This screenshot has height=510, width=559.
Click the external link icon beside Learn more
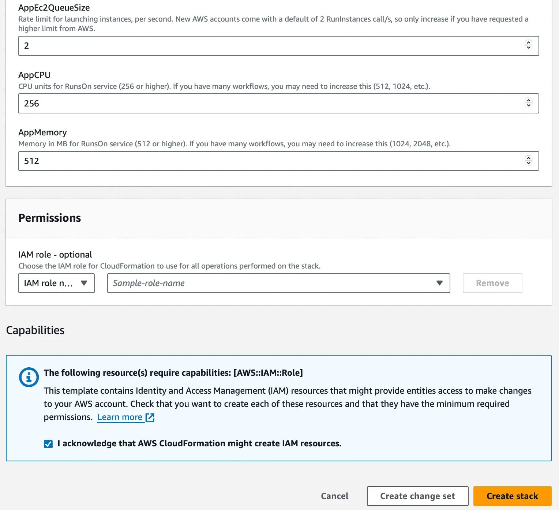[x=150, y=417]
